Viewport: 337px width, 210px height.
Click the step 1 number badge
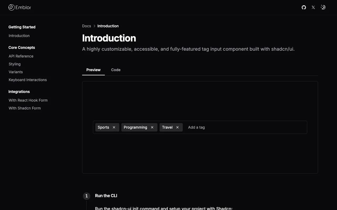click(x=86, y=196)
